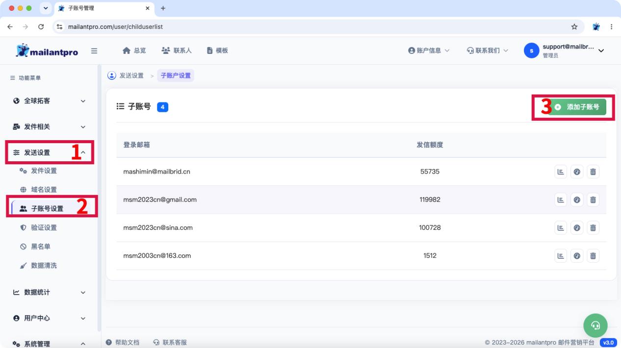Screen dimensions: 621x348
Task: Reload the page
Action: point(41,27)
